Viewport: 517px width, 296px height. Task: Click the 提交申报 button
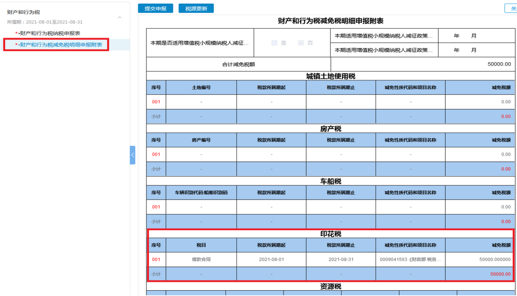155,9
